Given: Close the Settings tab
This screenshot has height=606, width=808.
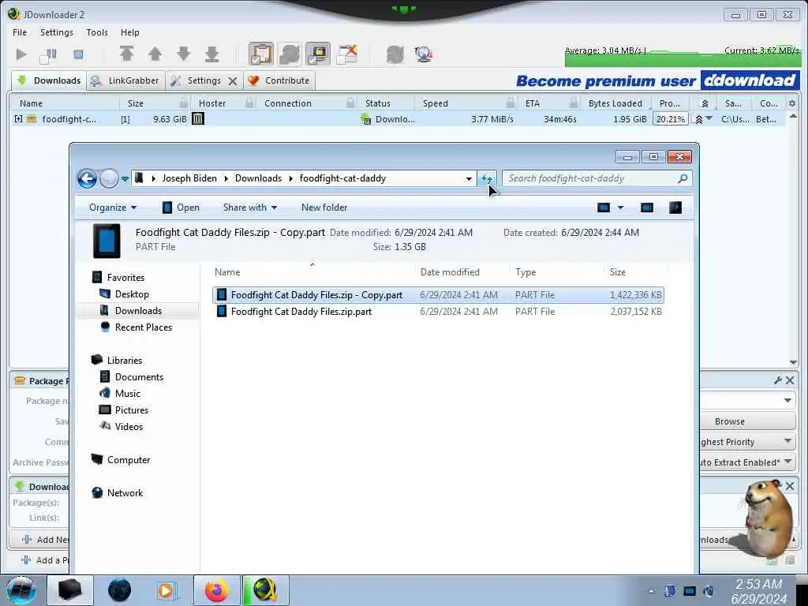Looking at the screenshot, I should click(233, 81).
